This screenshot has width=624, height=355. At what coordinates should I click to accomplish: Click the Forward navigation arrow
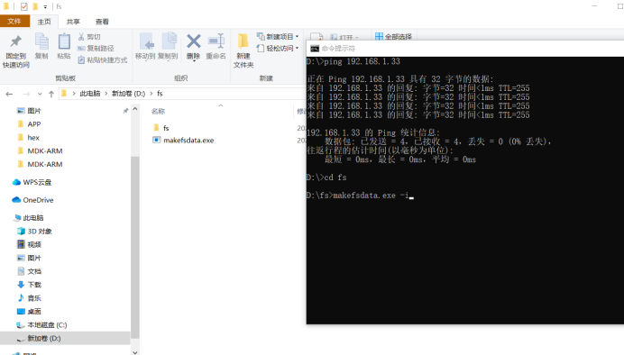(26, 94)
